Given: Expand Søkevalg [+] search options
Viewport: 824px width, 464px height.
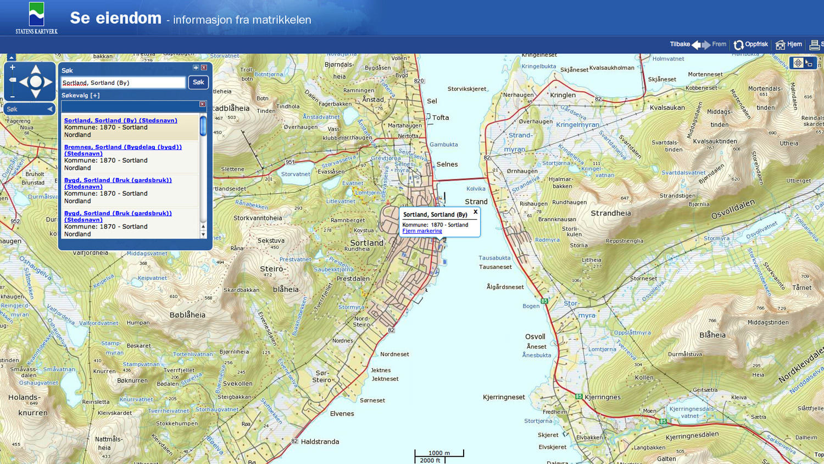Looking at the screenshot, I should tap(81, 95).
